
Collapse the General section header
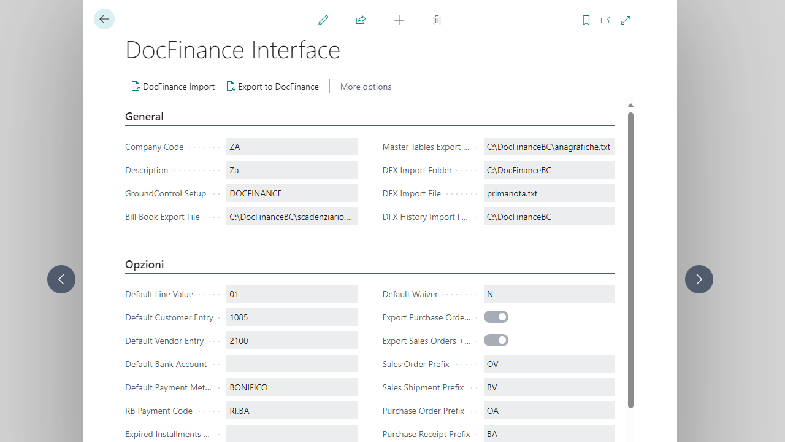pos(144,117)
